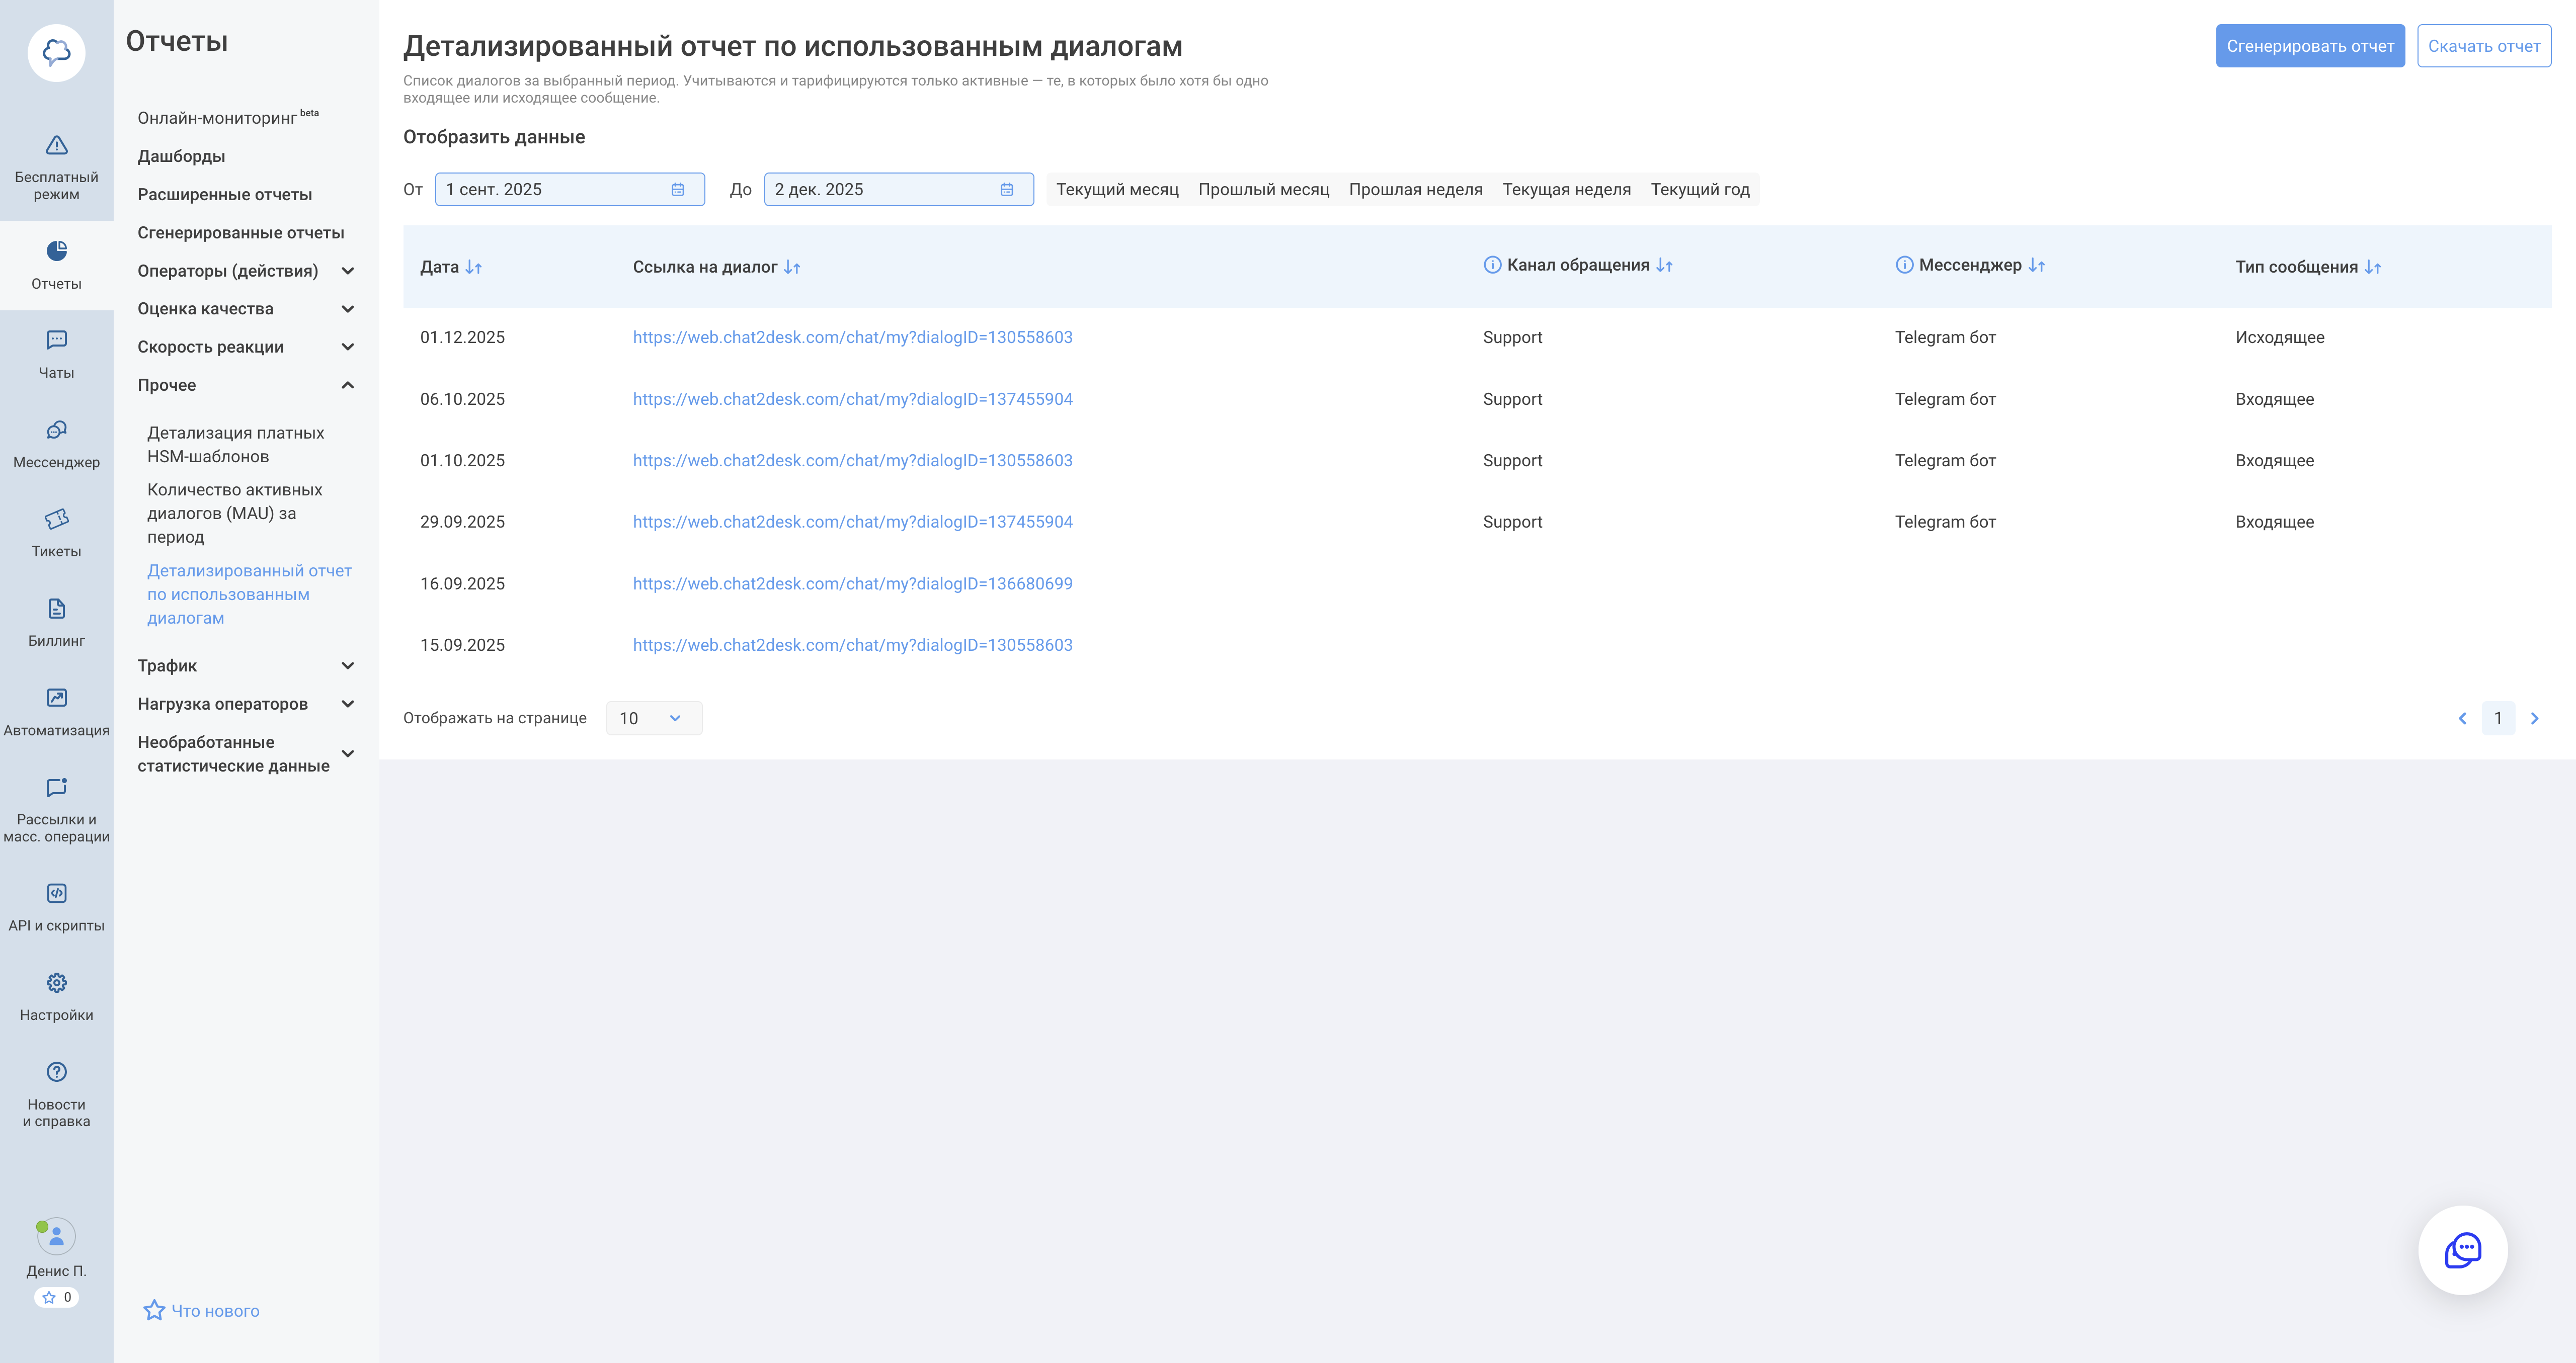The height and width of the screenshot is (1363, 2576).
Task: Open rows-per-page dropdown showing 10
Action: tap(653, 718)
